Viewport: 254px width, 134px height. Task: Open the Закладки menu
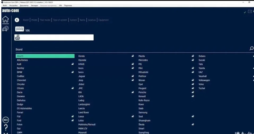[x=34, y=6]
